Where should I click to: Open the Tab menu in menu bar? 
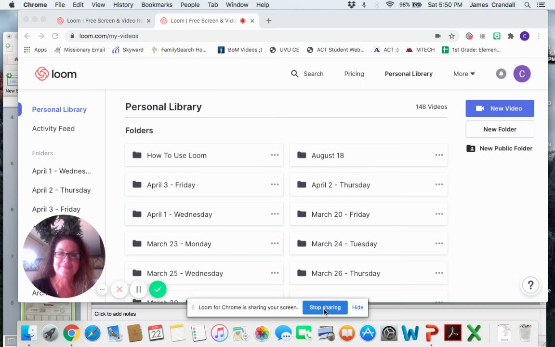[x=213, y=5]
